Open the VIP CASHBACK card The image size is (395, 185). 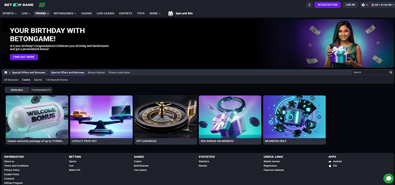click(x=166, y=120)
